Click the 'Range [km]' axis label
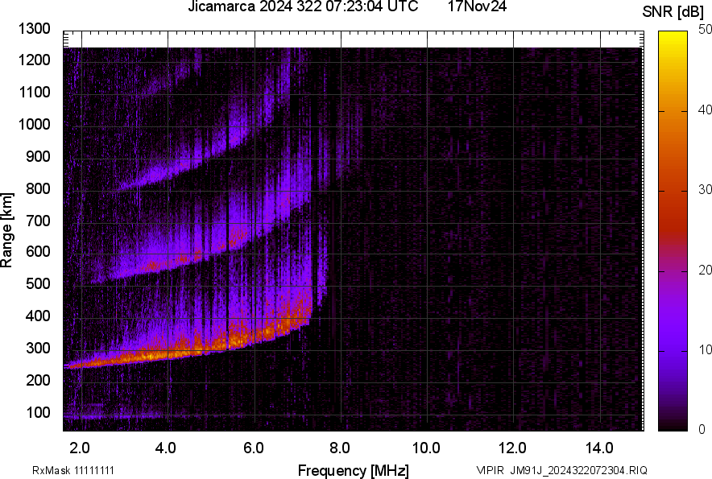 click(x=6, y=230)
